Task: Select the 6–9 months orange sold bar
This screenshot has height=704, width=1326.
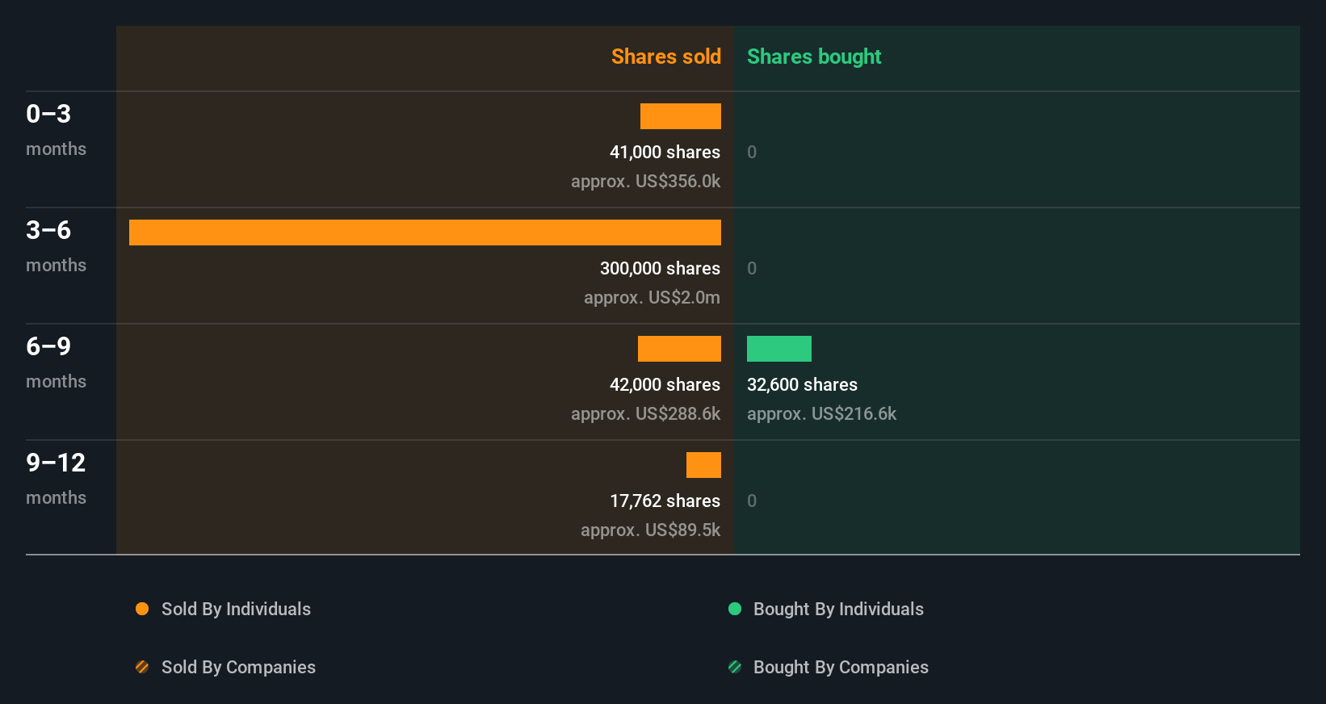Action: point(679,349)
